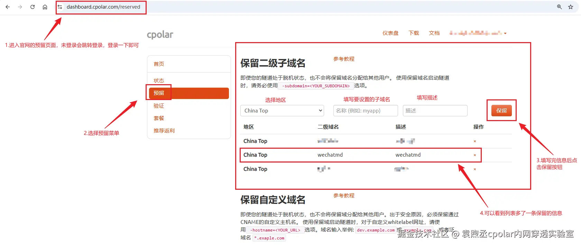Open 验证 in the sidebar
The height and width of the screenshot is (246, 581).
click(159, 106)
